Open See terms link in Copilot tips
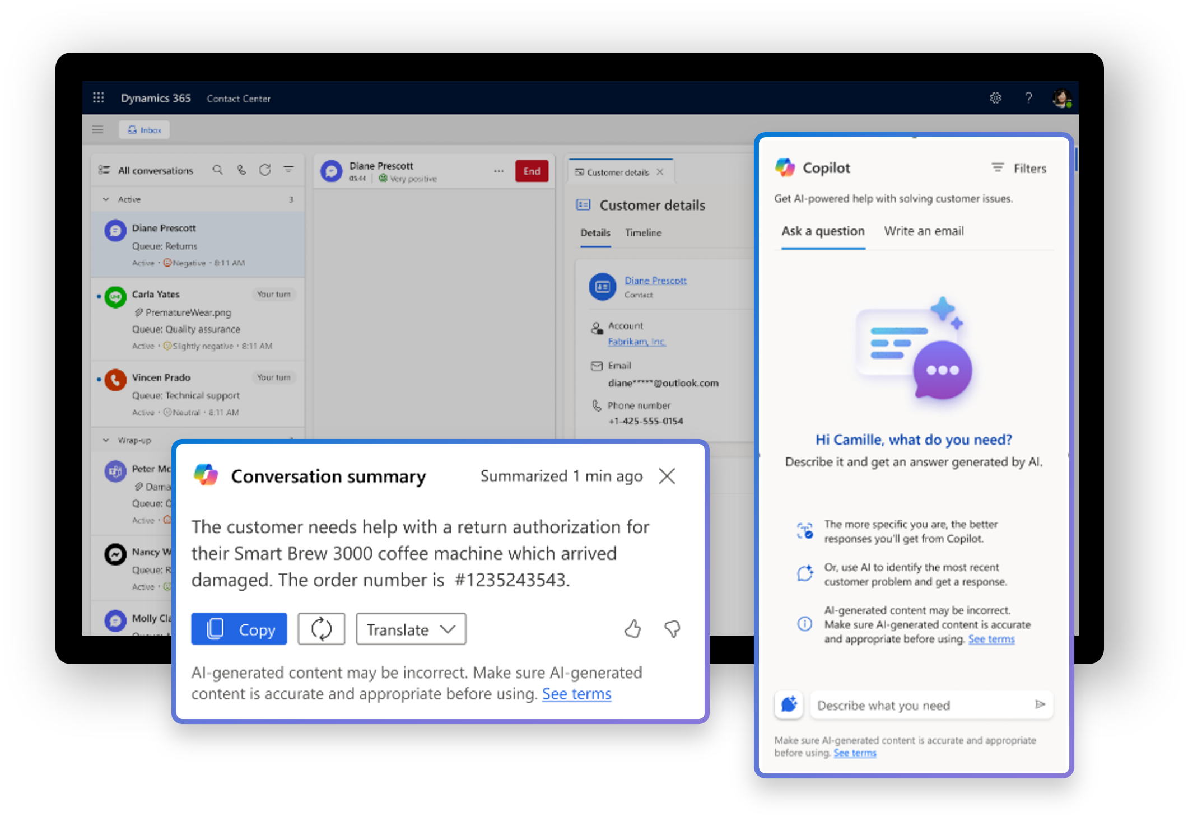1188x817 pixels. (991, 639)
